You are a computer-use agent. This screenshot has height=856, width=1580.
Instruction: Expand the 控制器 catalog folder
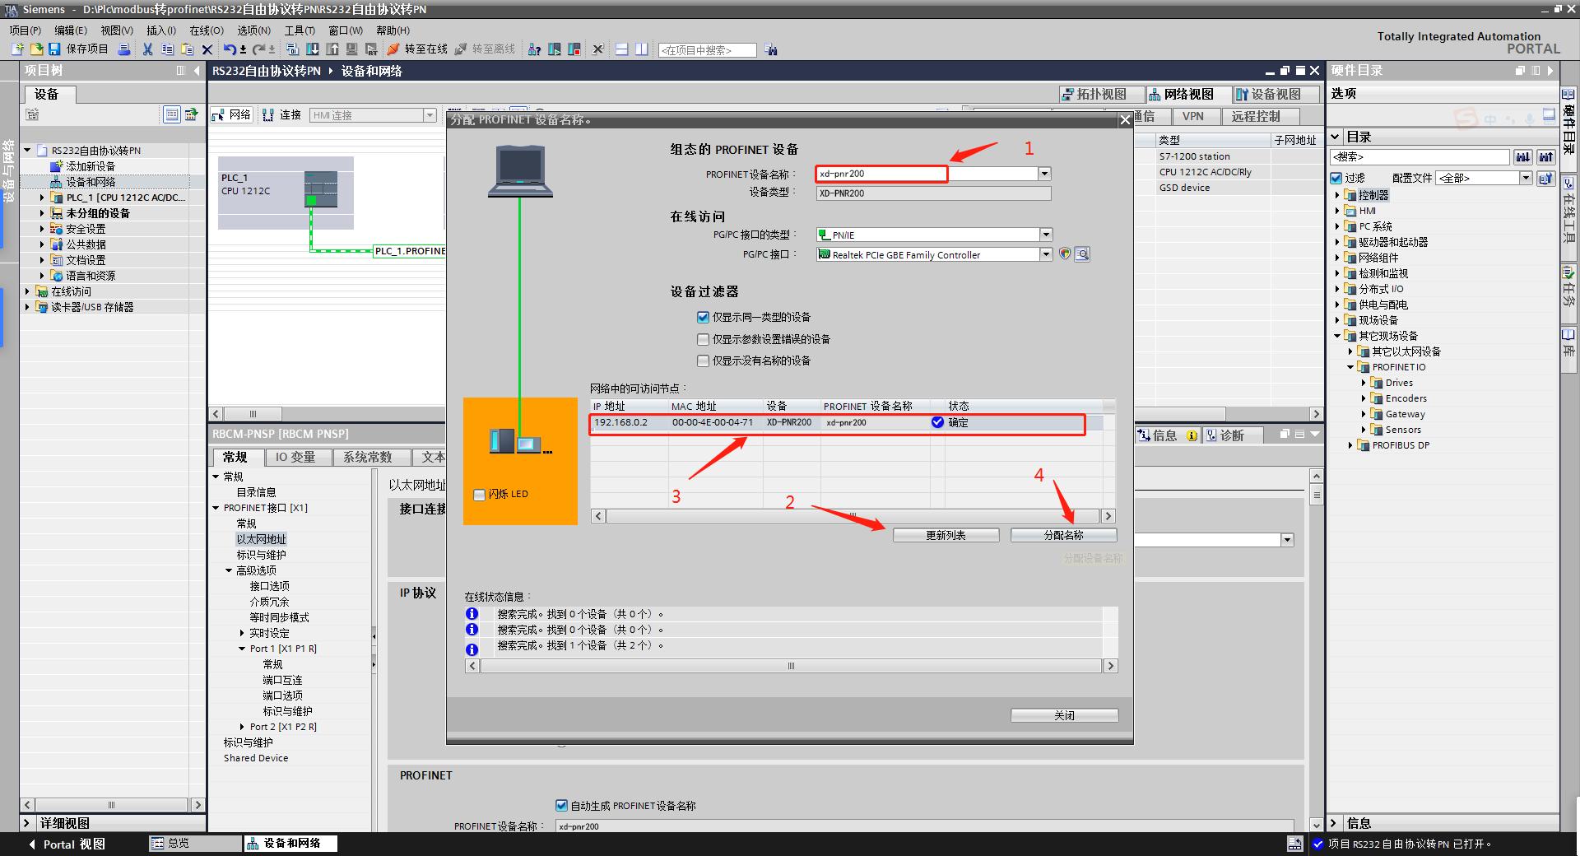click(x=1337, y=195)
